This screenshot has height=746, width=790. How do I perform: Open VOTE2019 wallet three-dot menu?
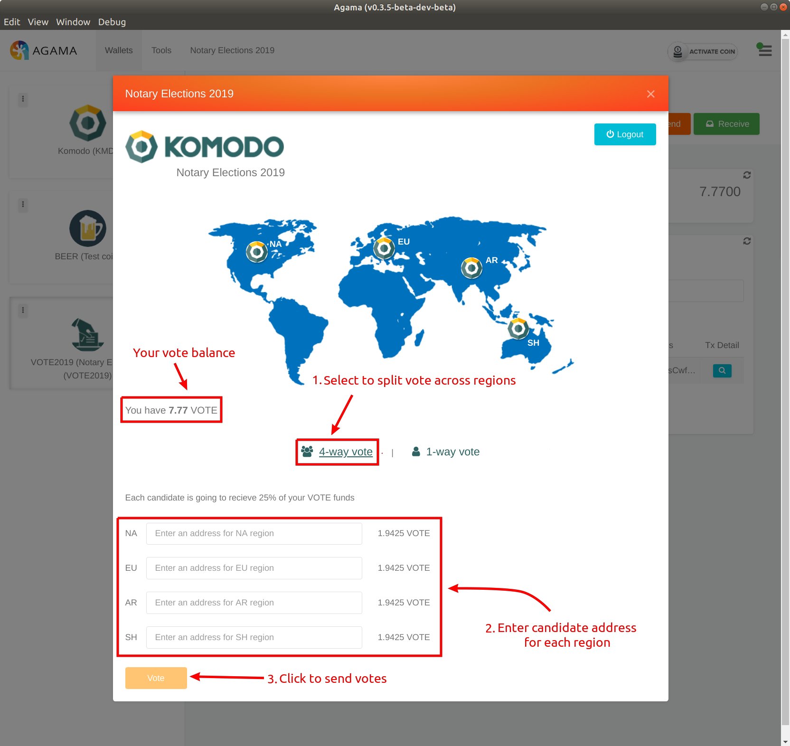pyautogui.click(x=23, y=310)
